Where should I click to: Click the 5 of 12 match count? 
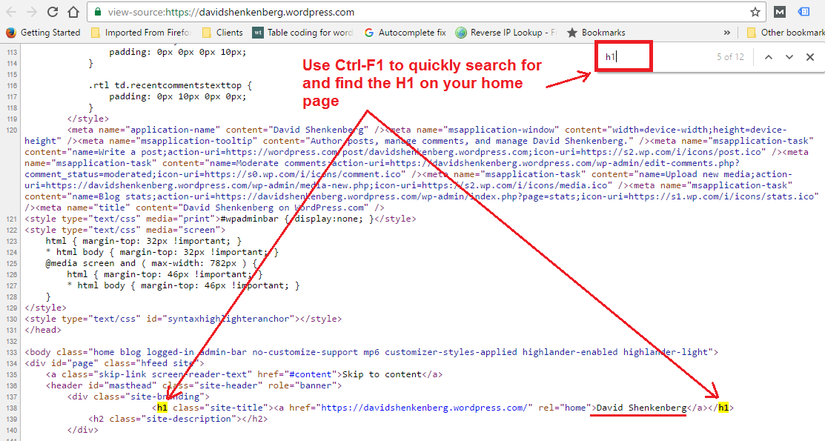pyautogui.click(x=730, y=57)
